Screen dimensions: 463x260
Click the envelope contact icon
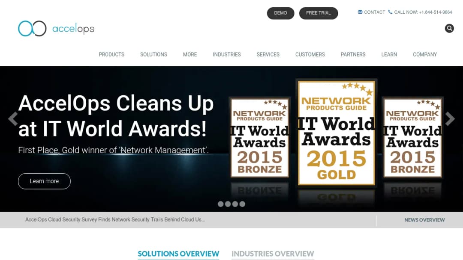(x=360, y=12)
